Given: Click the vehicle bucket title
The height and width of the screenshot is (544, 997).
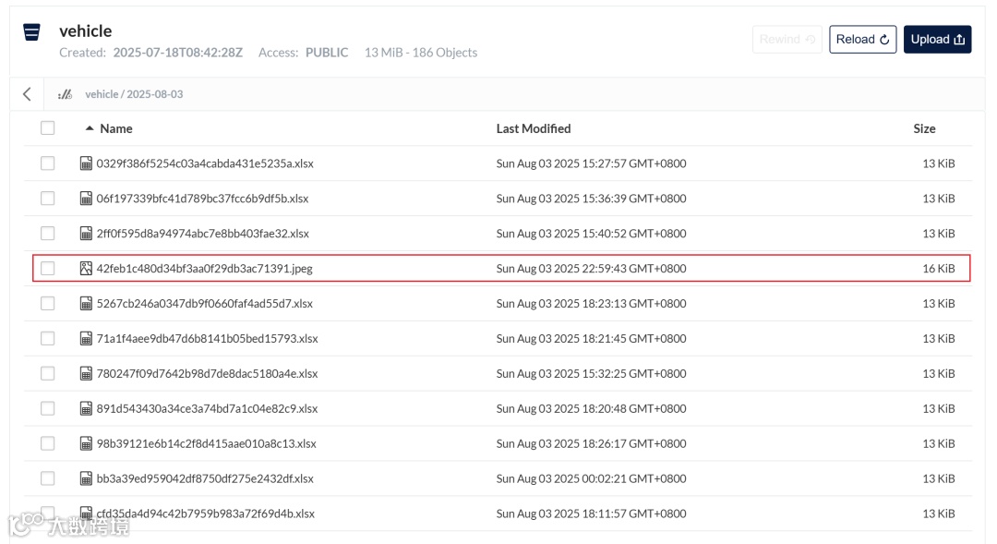Looking at the screenshot, I should coord(85,31).
